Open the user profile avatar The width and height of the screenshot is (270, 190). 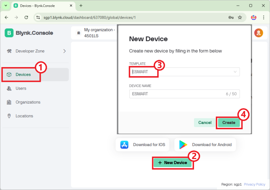point(258,33)
